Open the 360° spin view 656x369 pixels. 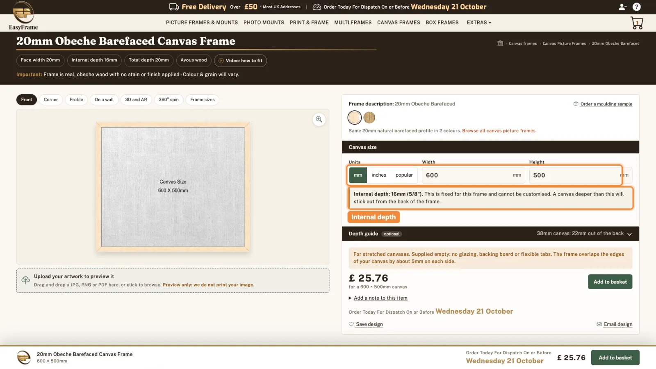point(169,100)
